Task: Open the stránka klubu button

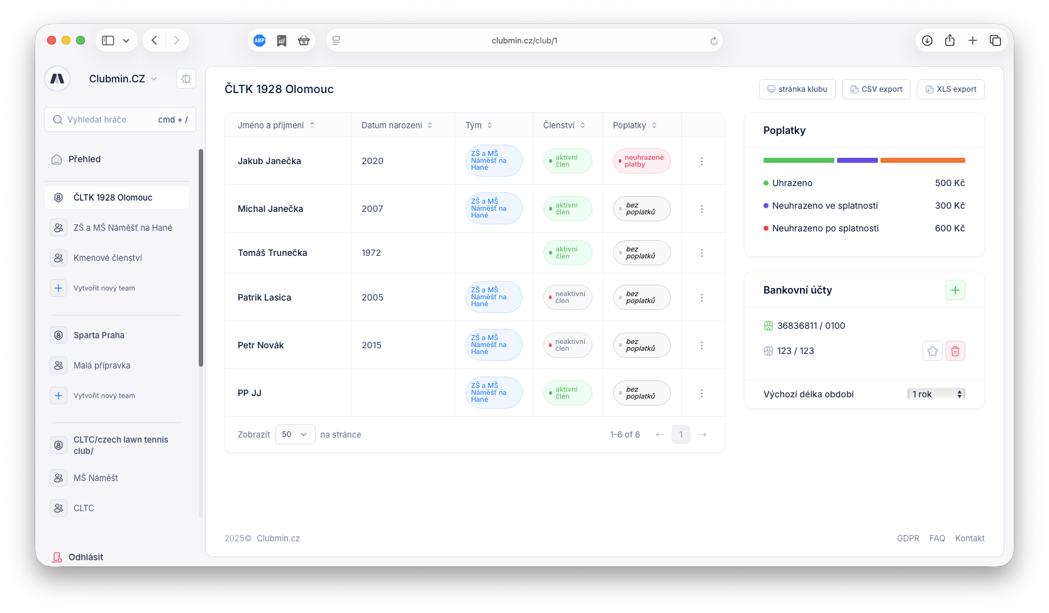Action: coord(797,89)
